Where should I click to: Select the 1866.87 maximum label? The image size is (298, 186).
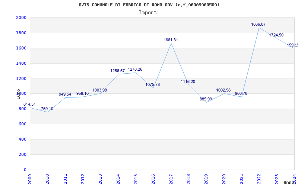(259, 24)
